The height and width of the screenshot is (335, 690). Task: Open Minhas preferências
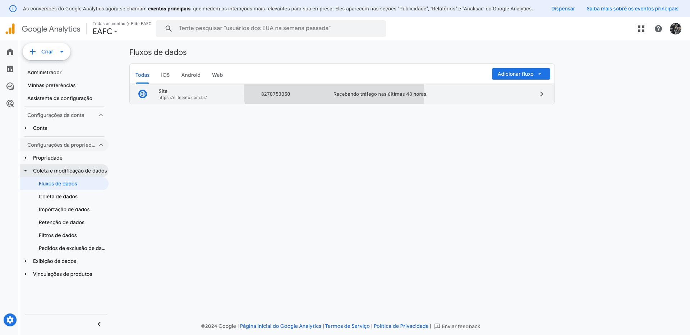[51, 85]
